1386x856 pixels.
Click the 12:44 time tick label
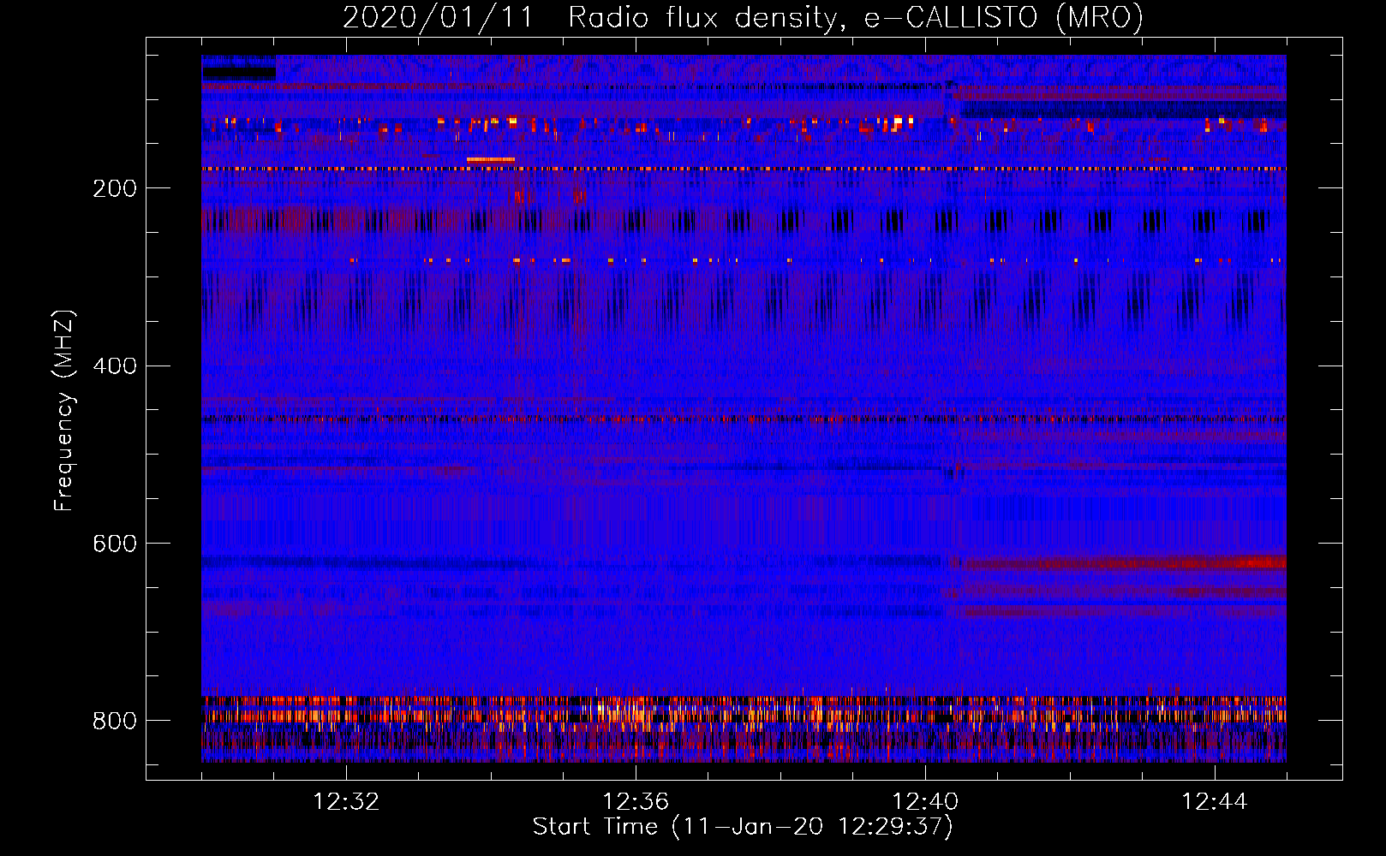coord(1215,802)
